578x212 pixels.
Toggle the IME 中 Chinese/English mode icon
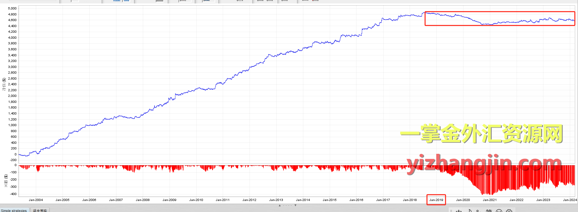[x=459, y=211]
